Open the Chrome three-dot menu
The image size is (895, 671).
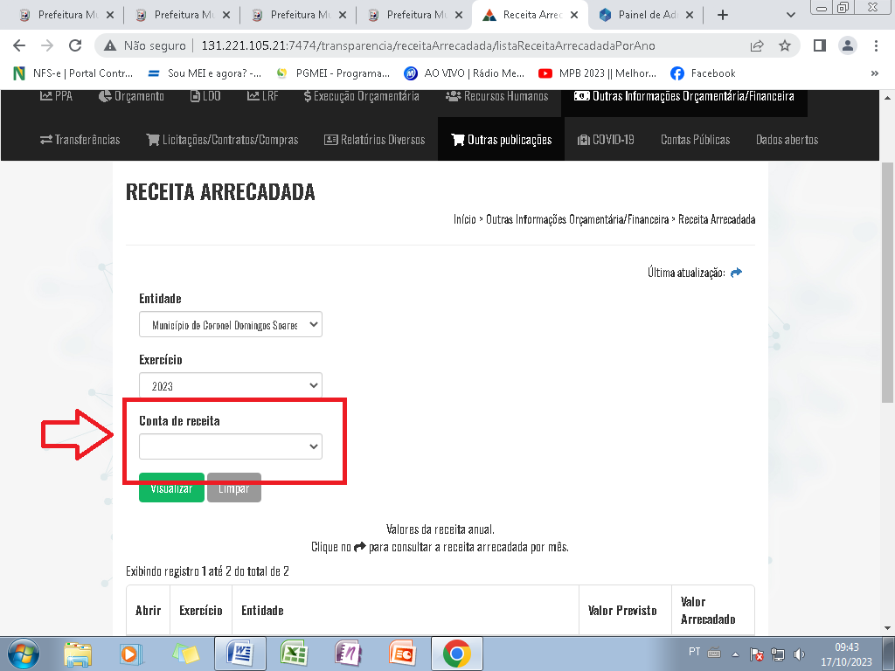(876, 45)
